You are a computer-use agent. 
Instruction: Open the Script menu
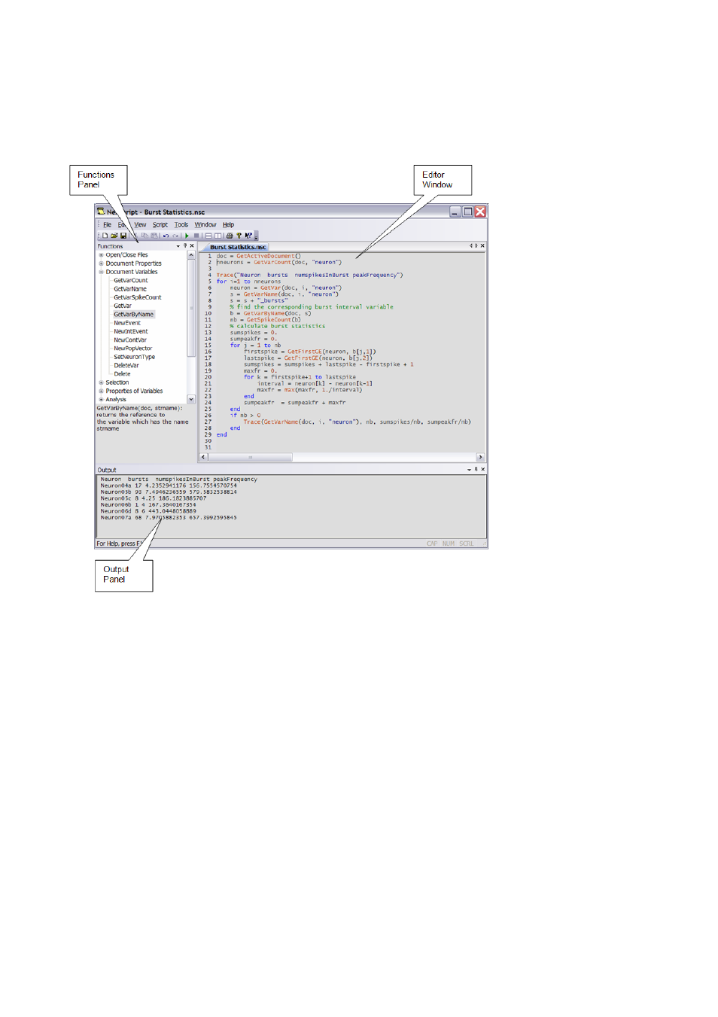click(x=160, y=224)
